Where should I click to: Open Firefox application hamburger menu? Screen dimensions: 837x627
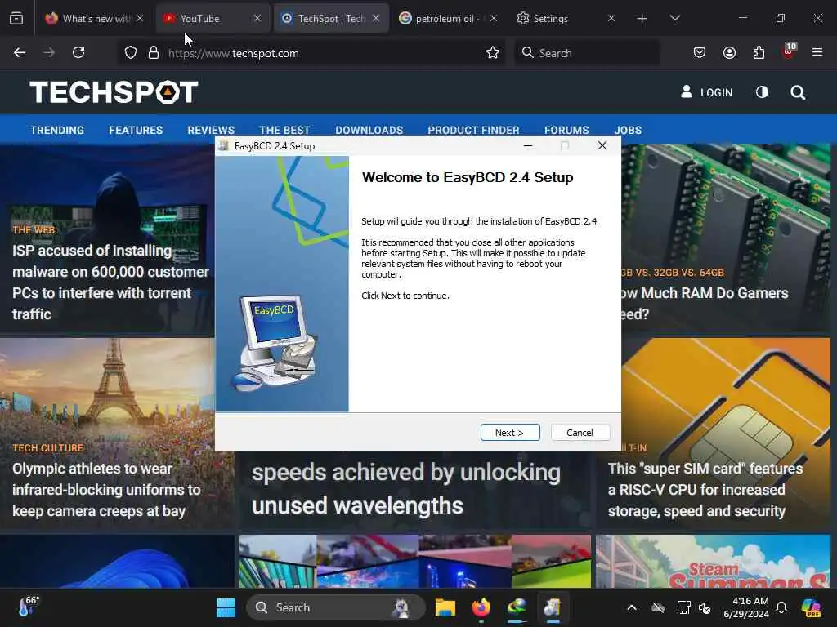click(817, 53)
